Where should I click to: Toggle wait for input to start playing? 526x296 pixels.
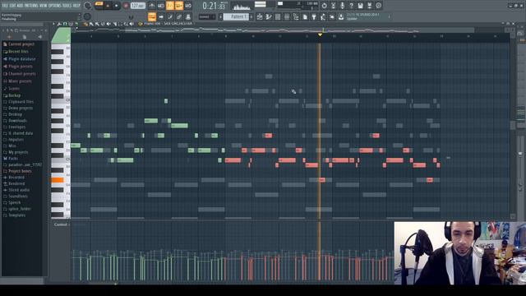161,6
